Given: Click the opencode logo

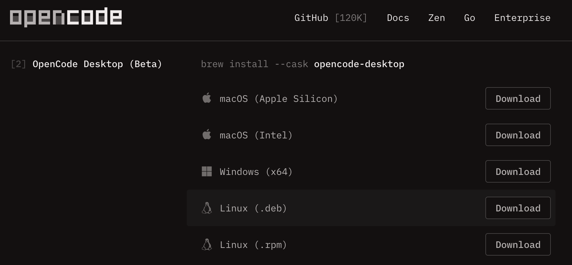Looking at the screenshot, I should point(66,17).
